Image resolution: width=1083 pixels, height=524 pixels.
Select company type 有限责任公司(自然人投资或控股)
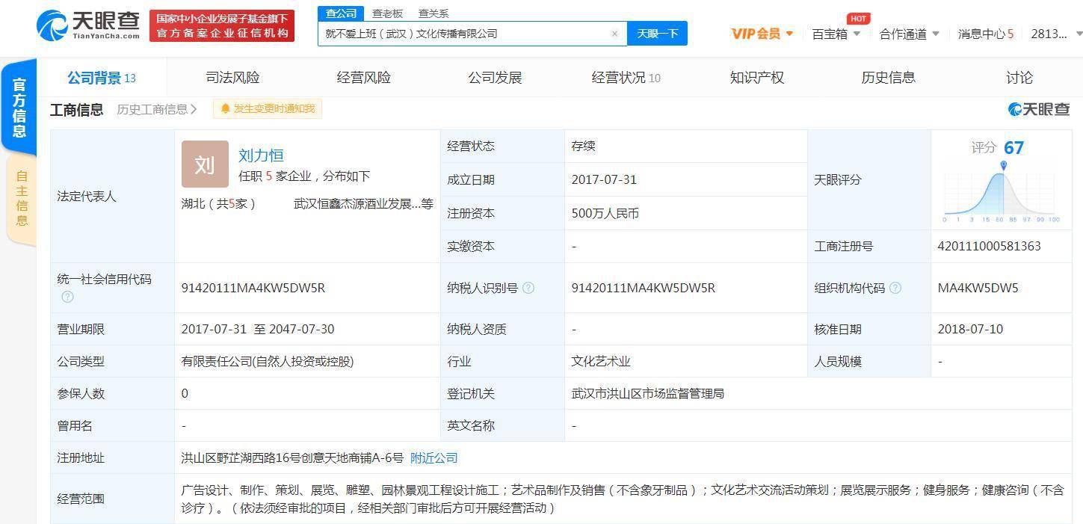[x=268, y=361]
